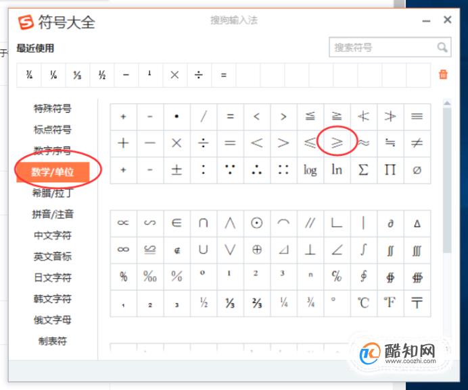Switch to the 数字序号 category

pos(53,150)
